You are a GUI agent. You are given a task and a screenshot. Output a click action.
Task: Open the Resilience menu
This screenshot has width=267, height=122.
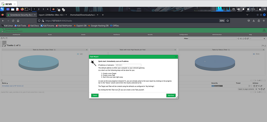pyautogui.click(x=116, y=35)
